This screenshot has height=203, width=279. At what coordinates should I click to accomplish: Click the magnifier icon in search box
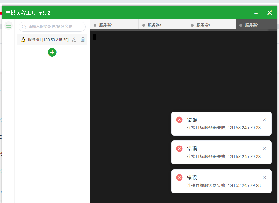[24, 27]
